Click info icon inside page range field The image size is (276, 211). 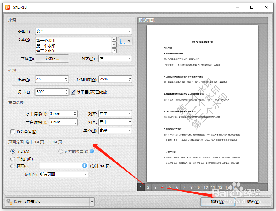point(84,166)
